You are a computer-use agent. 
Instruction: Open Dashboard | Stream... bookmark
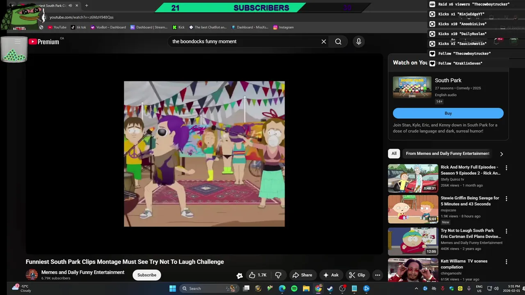tap(149, 27)
